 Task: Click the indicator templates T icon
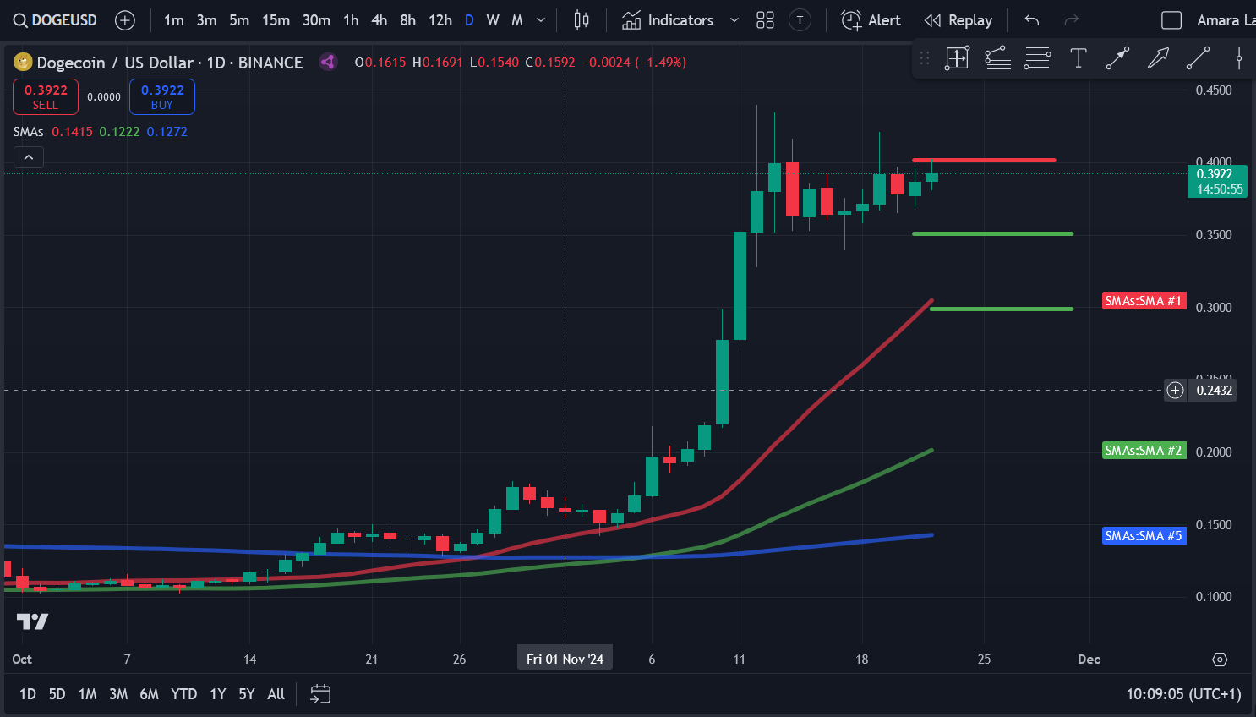coord(800,20)
